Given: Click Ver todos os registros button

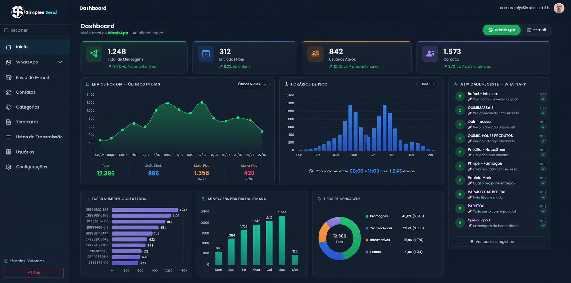Looking at the screenshot, I should click(500, 242).
